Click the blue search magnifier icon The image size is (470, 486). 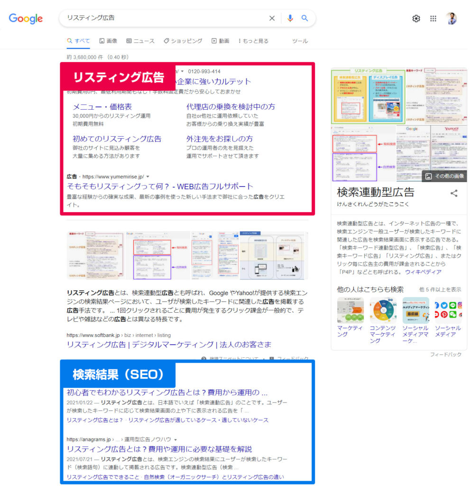pyautogui.click(x=304, y=19)
